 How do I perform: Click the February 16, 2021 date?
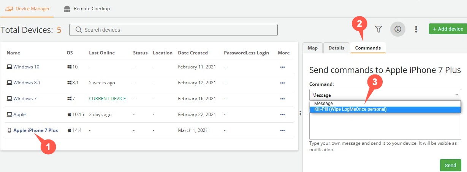coord(197,99)
